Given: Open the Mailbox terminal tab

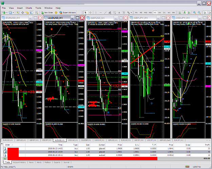Looking at the screenshot, I should (47, 162).
